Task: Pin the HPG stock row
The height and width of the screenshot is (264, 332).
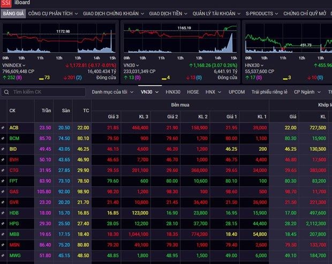Action: tap(3, 223)
